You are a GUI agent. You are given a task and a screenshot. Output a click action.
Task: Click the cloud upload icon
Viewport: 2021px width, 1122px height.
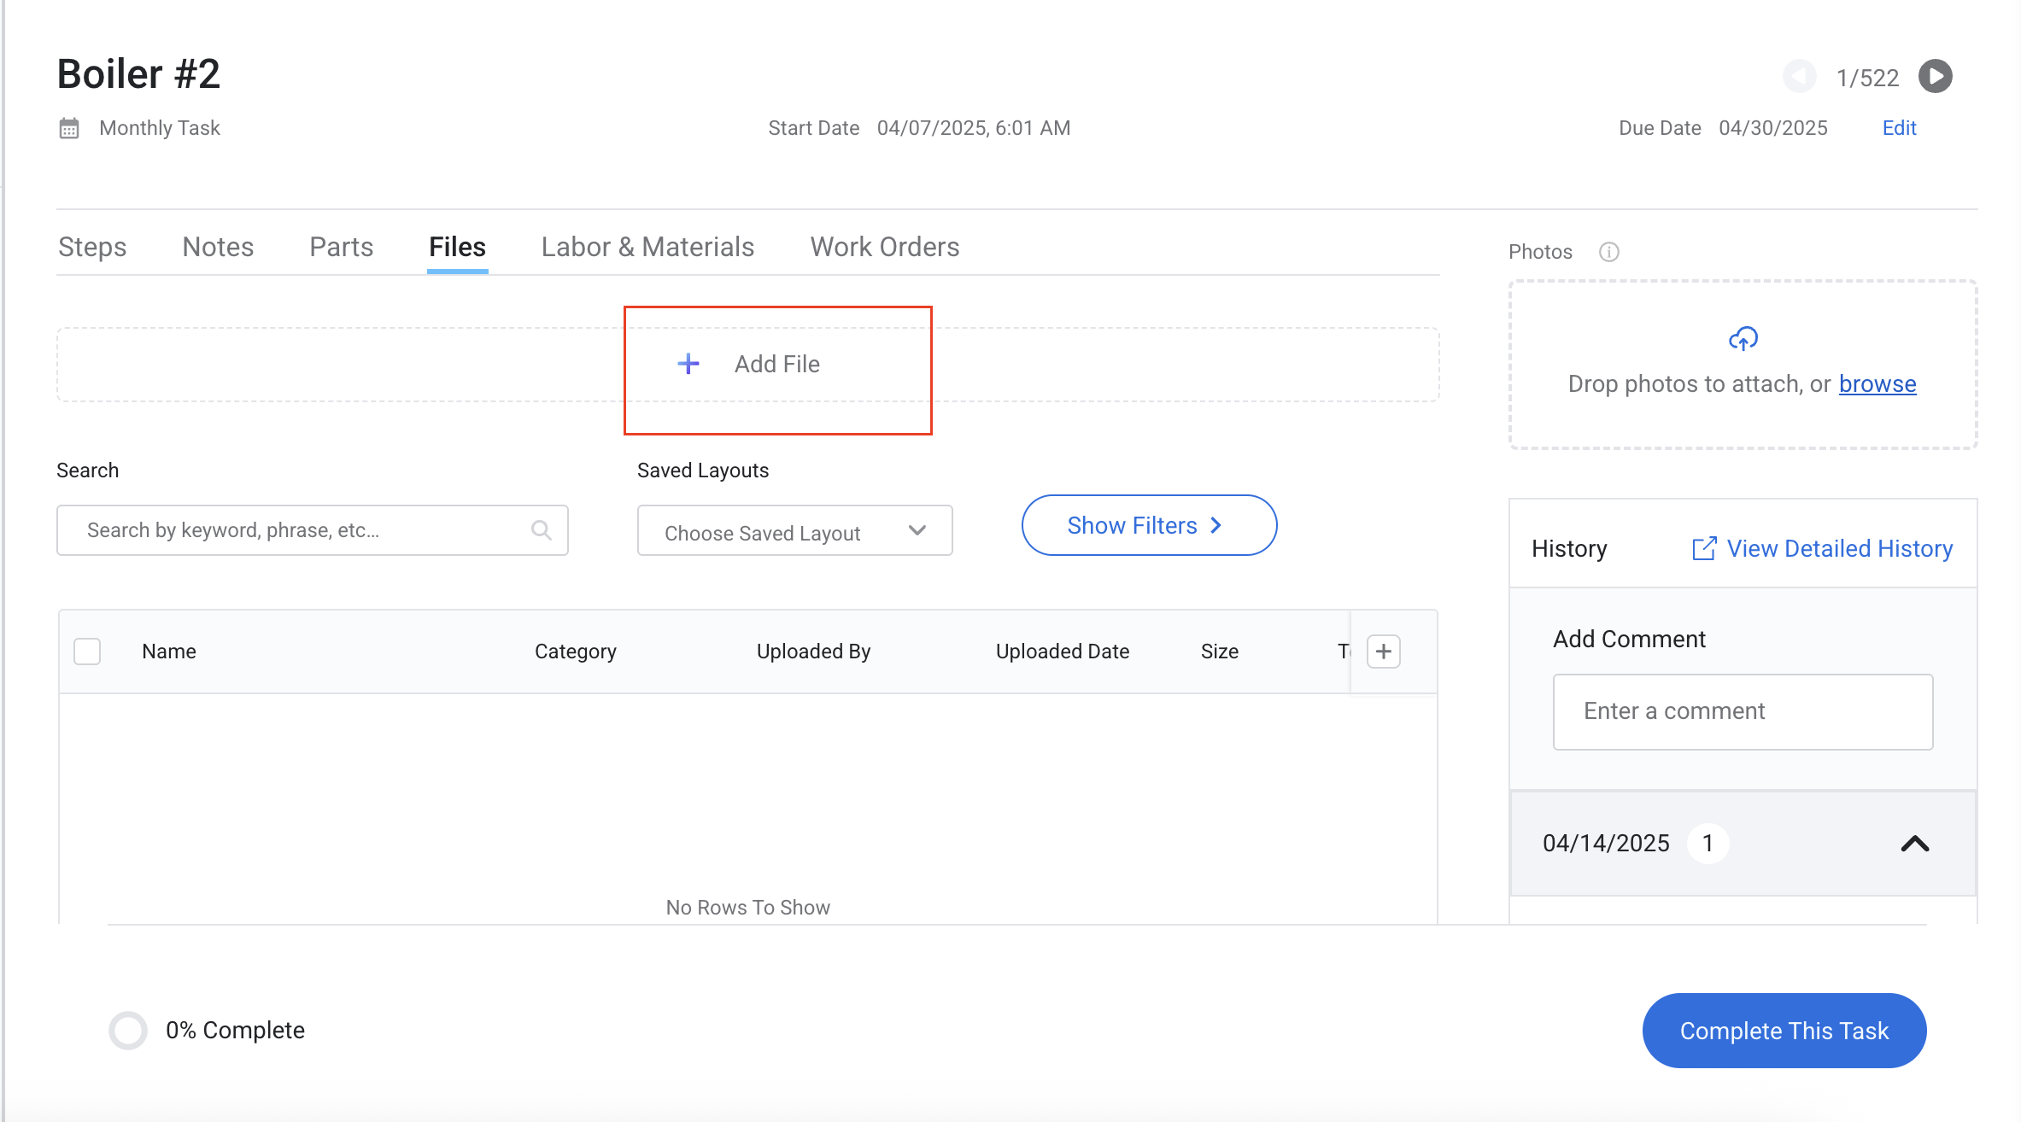(1743, 339)
